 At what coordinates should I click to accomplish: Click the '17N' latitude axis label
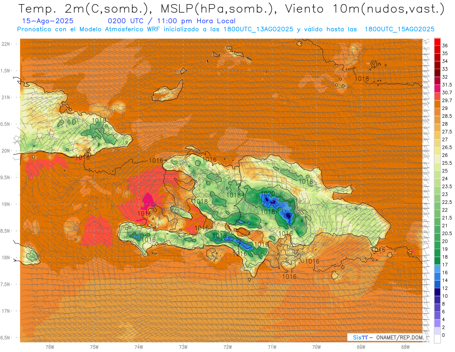click(6, 311)
